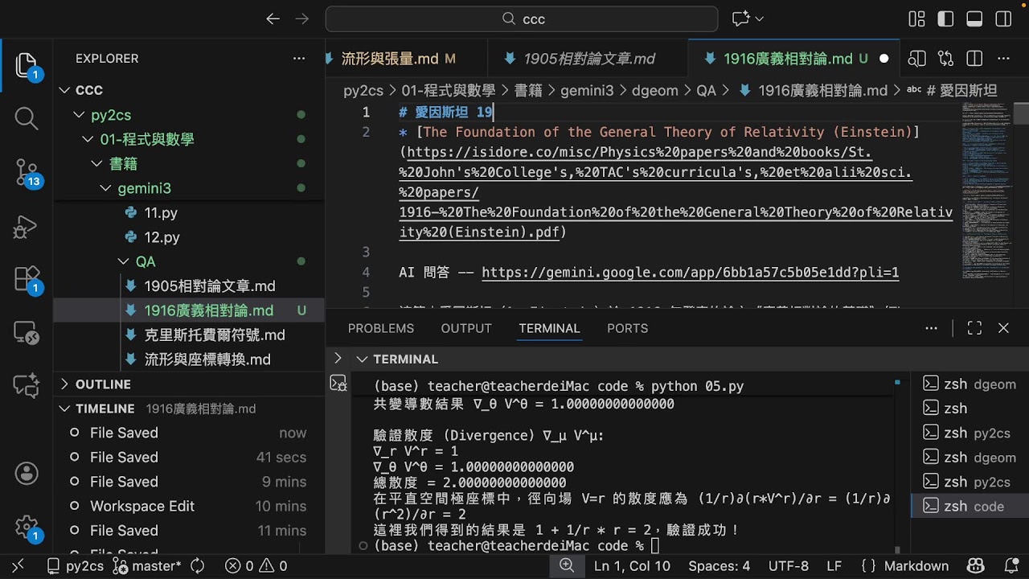
Task: Open the Problems panel tab
Action: 381,328
